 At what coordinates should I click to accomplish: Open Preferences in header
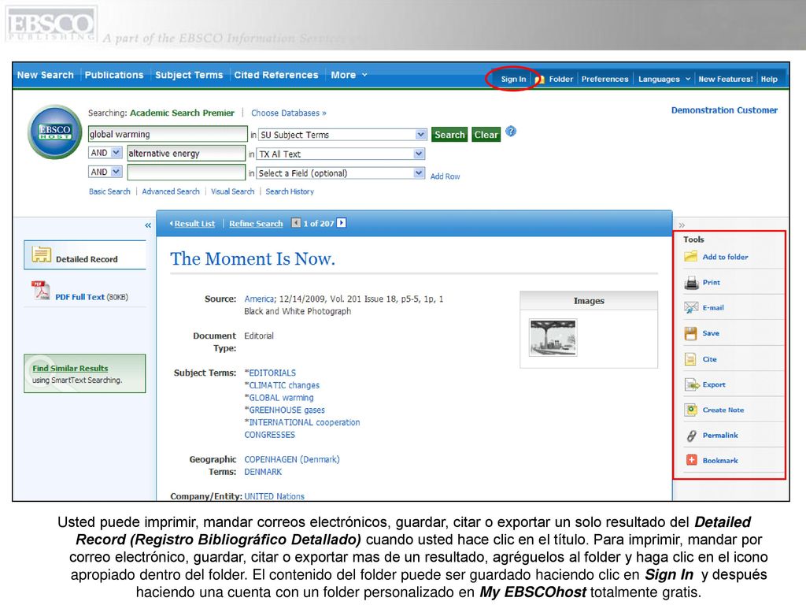point(605,80)
